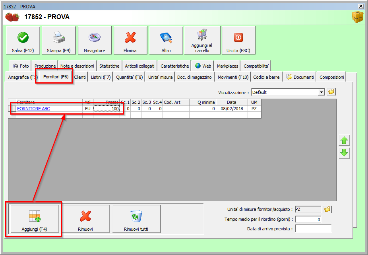The image size is (368, 255).
Task: Click the Data di arrivo prevista field
Action: coord(313,229)
